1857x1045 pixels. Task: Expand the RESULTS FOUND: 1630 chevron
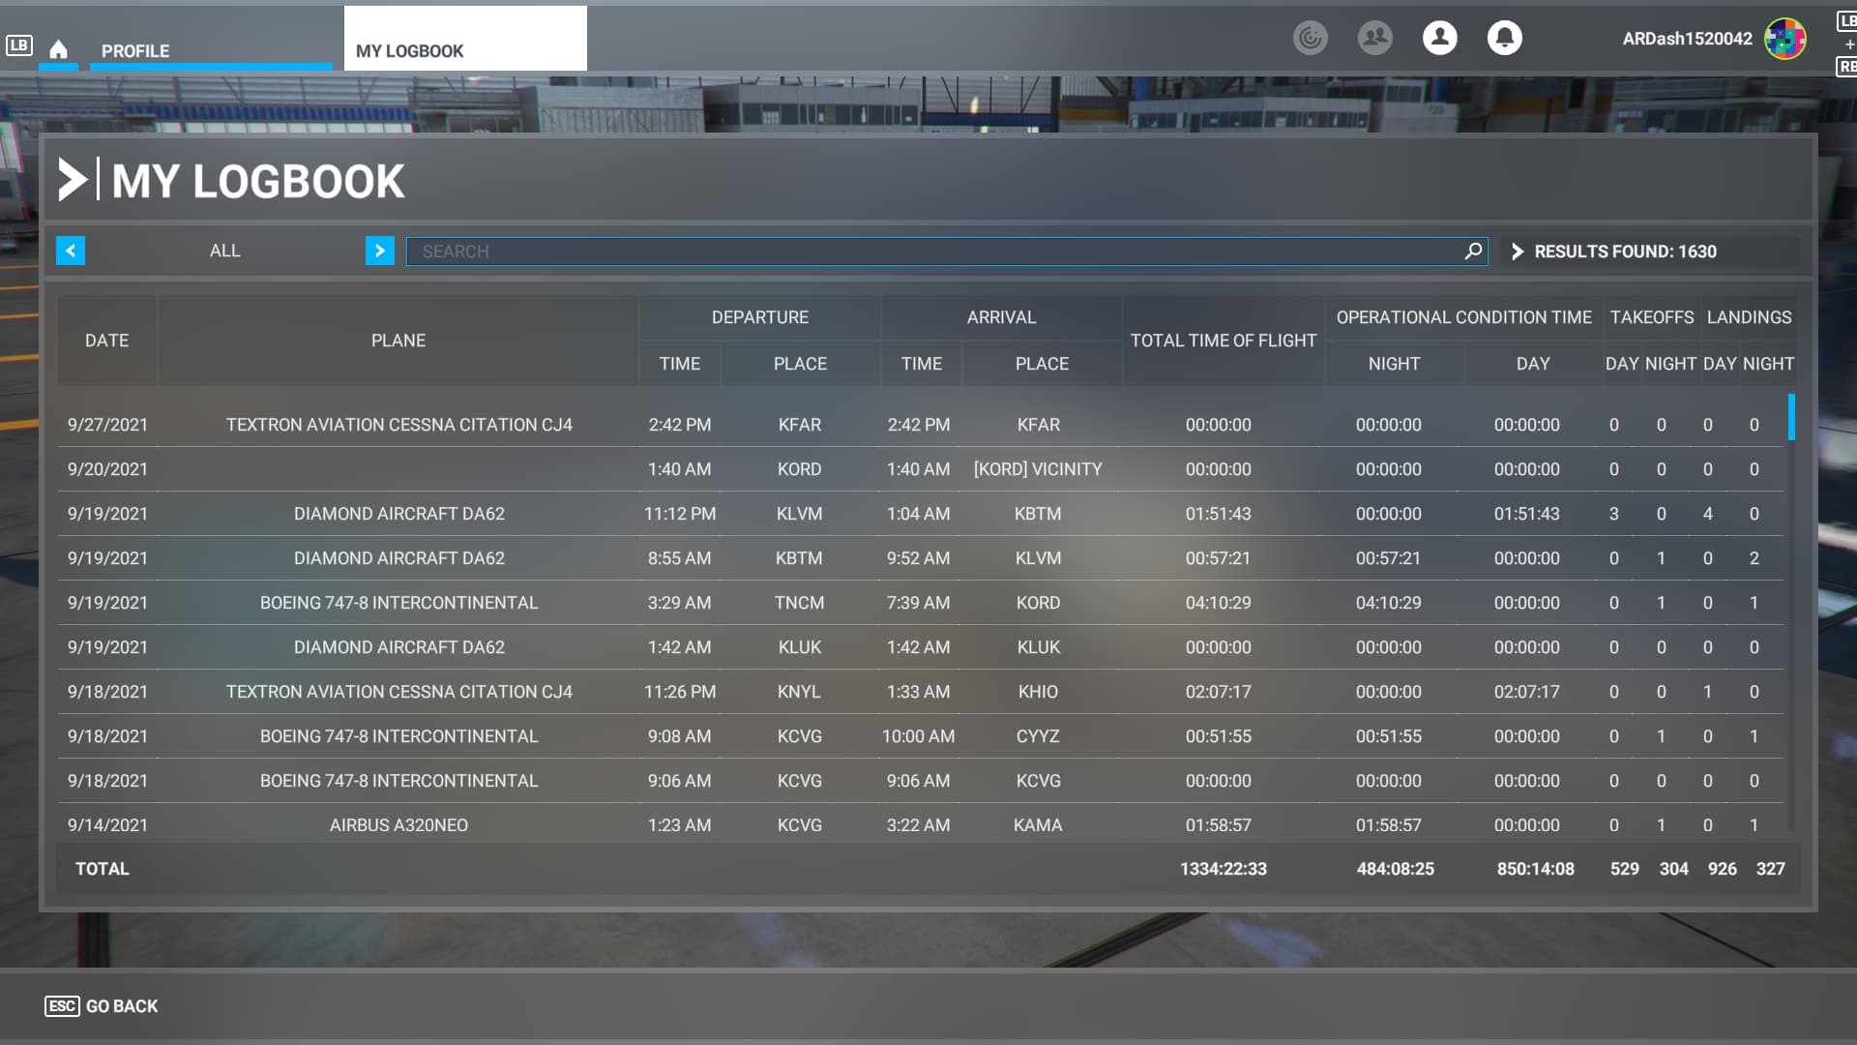click(1518, 252)
